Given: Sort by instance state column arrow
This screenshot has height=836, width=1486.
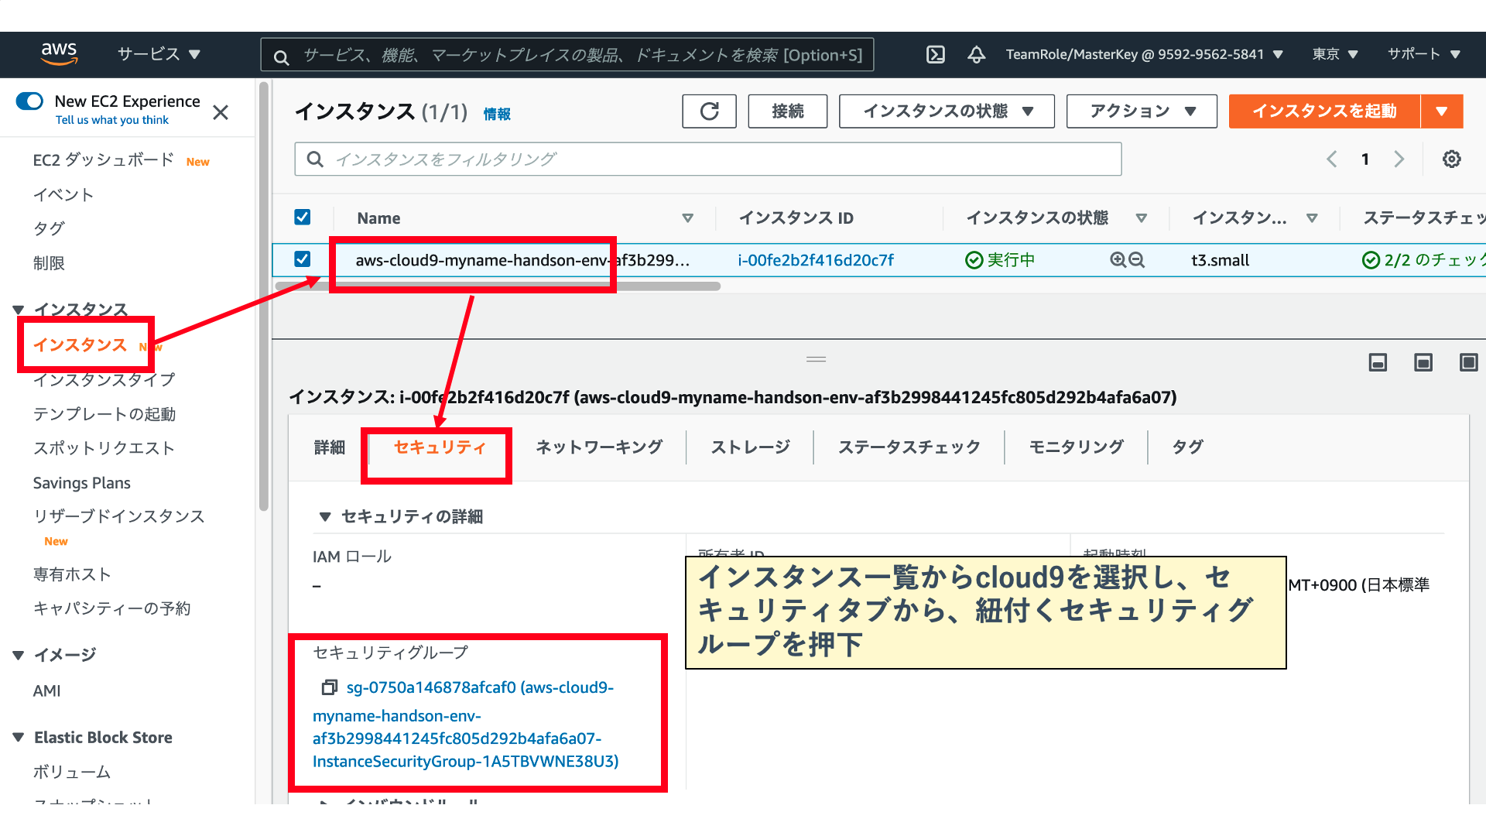Looking at the screenshot, I should pos(1141,218).
